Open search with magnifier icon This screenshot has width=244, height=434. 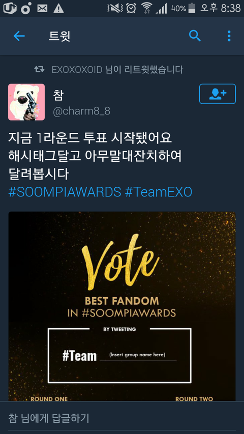point(195,36)
